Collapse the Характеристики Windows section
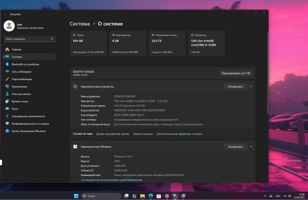 click(251, 147)
